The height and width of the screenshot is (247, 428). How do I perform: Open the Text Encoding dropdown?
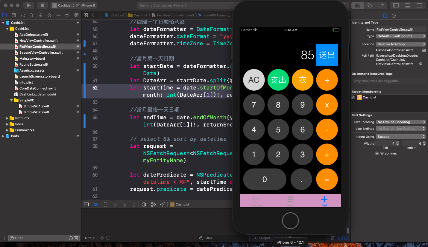pyautogui.click(x=401, y=122)
